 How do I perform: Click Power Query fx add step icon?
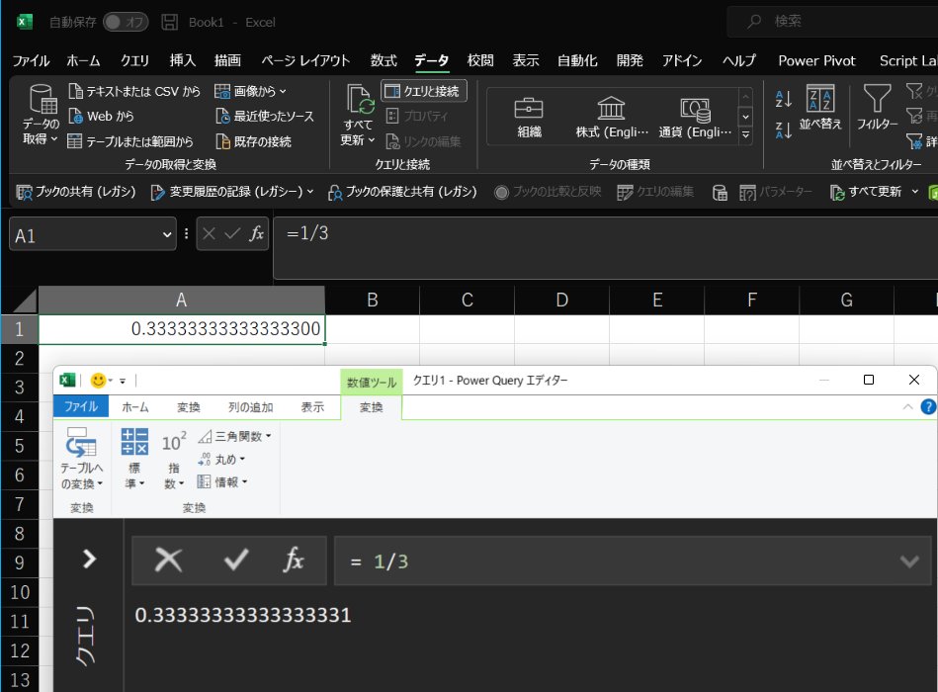[294, 561]
